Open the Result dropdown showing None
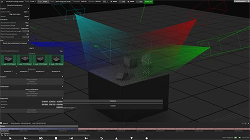The height and width of the screenshot is (140, 250). click(x=27, y=16)
